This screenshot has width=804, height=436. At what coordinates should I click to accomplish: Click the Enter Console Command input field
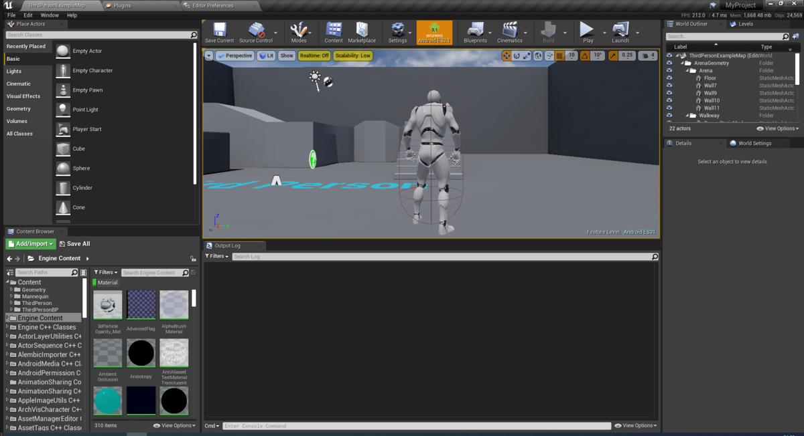tap(416, 426)
